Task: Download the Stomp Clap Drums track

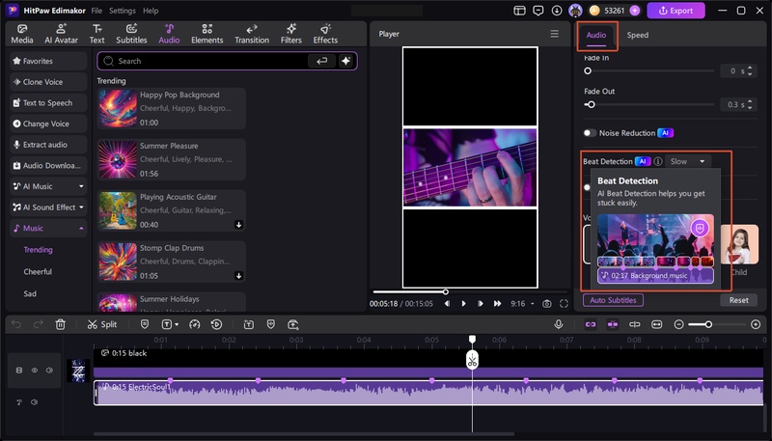Action: coord(238,276)
